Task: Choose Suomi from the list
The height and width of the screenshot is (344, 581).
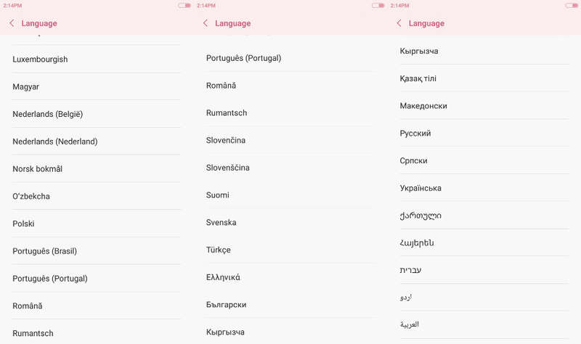Action: [290, 195]
